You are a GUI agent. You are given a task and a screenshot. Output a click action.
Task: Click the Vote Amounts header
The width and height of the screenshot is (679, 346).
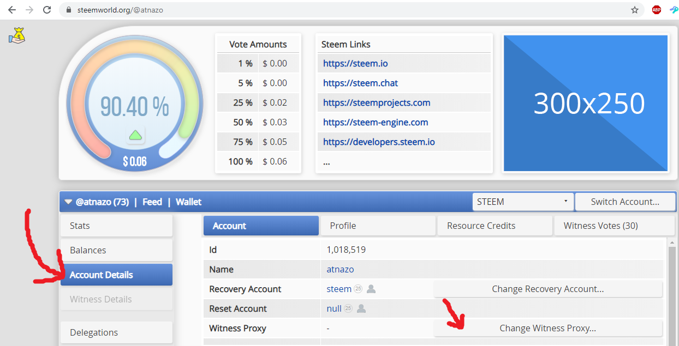click(258, 44)
